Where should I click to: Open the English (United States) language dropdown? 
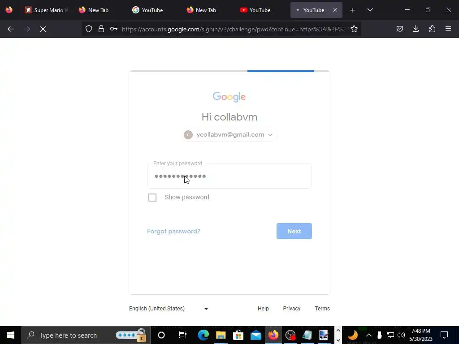tap(169, 309)
